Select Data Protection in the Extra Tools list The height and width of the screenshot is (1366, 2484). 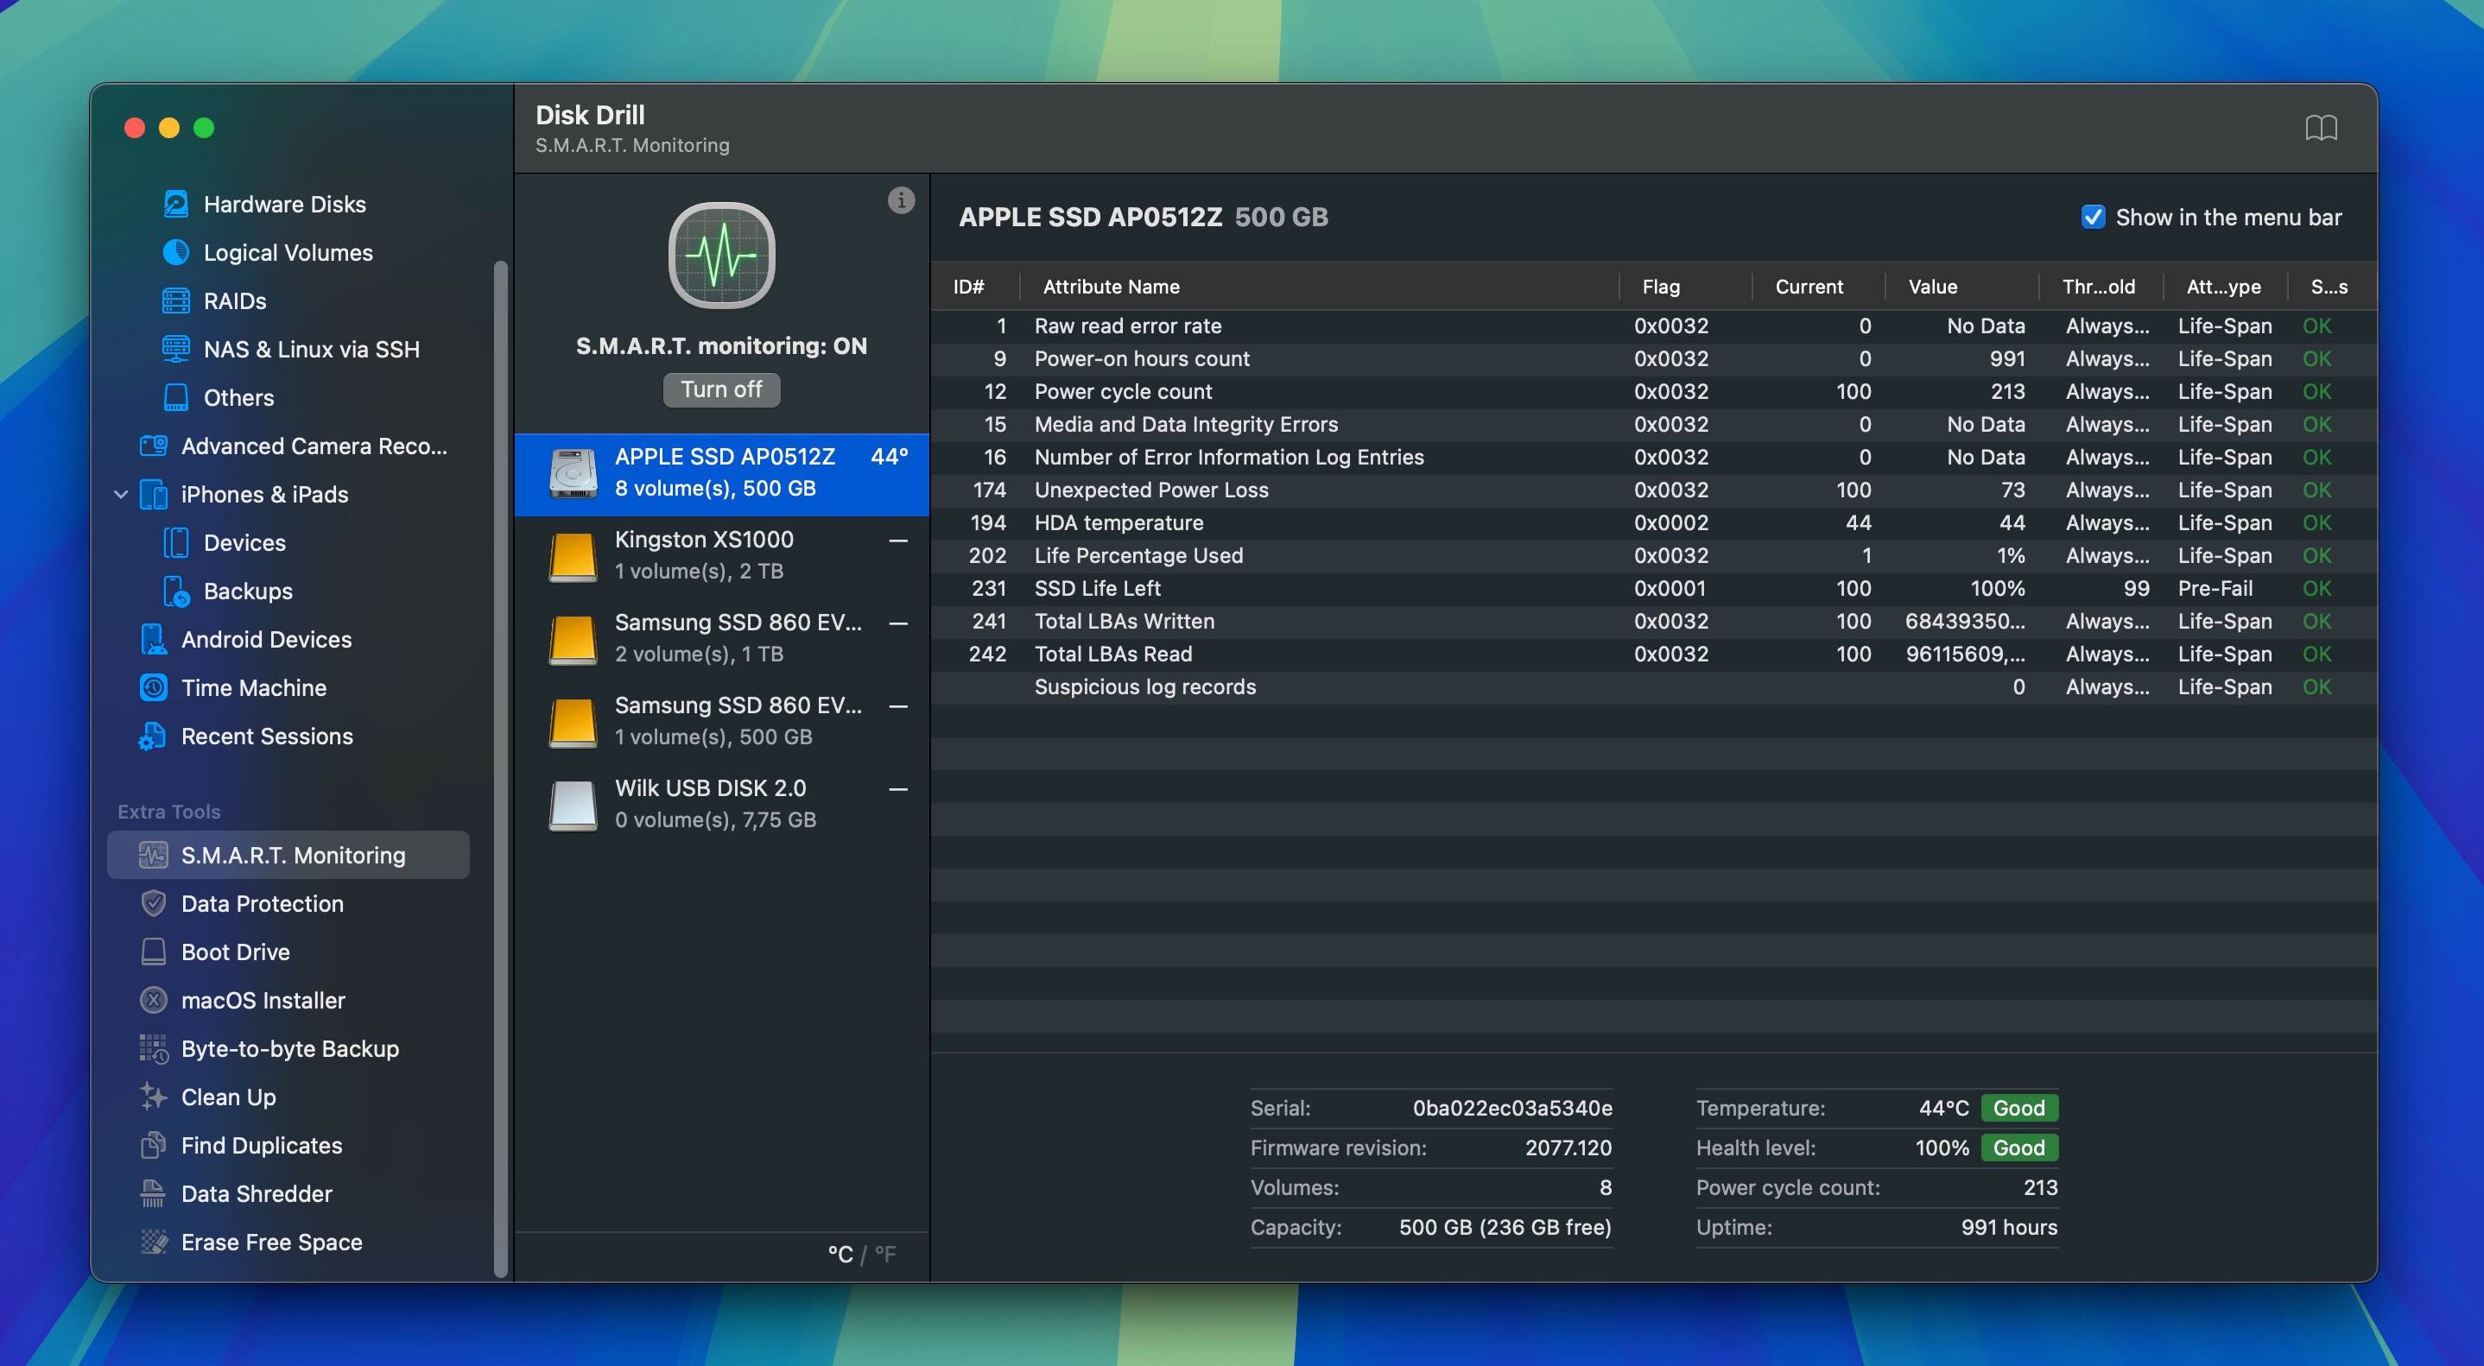pyautogui.click(x=262, y=903)
